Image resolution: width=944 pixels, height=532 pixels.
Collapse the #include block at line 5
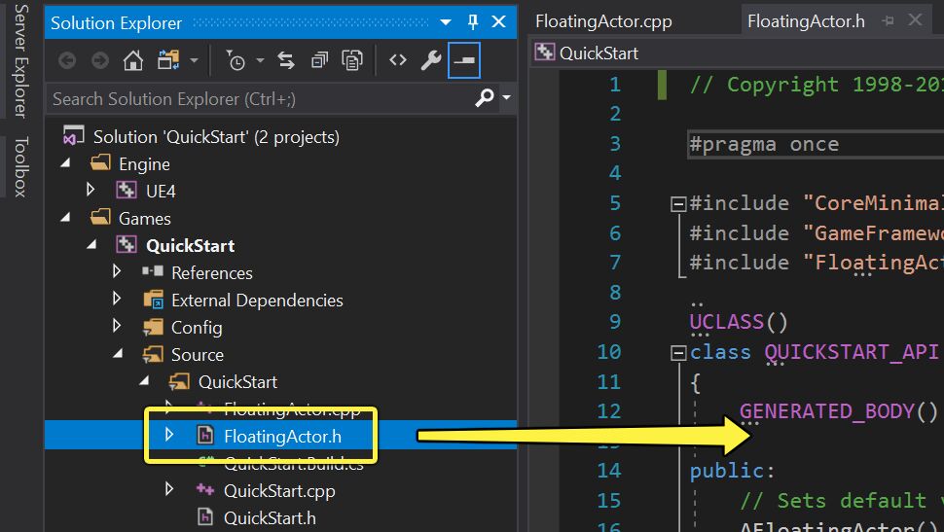pyautogui.click(x=677, y=204)
